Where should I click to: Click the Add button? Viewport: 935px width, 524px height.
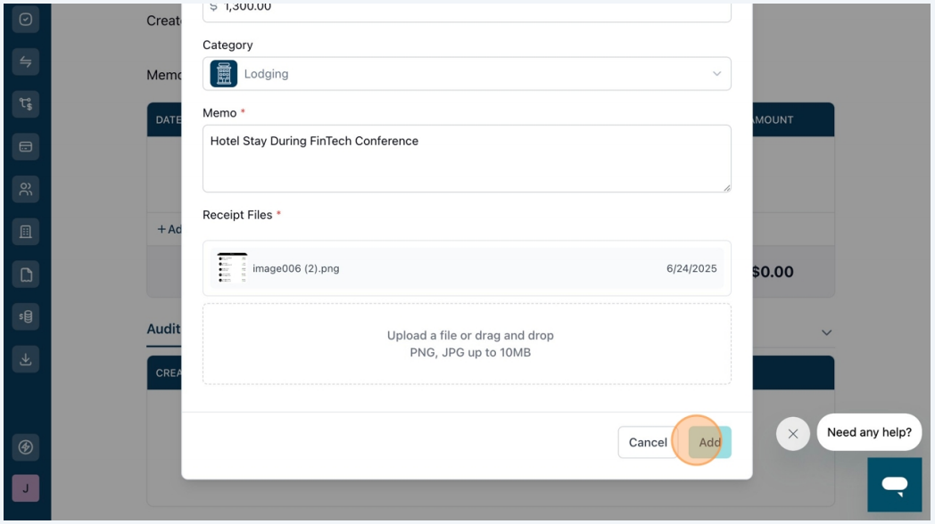tap(709, 442)
